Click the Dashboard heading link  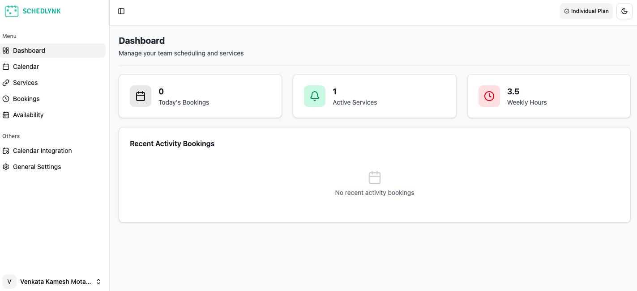click(141, 40)
